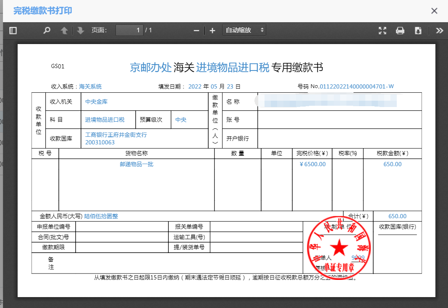Click the 提/装货单号 label
The height and width of the screenshot is (308, 448).
pyautogui.click(x=189, y=247)
